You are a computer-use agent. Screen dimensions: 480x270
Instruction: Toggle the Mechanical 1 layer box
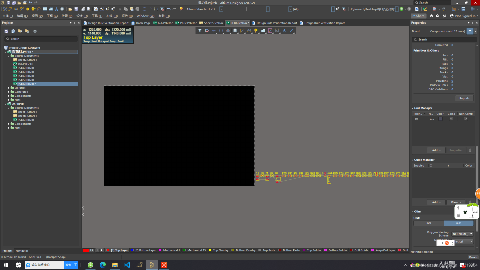pos(160,250)
